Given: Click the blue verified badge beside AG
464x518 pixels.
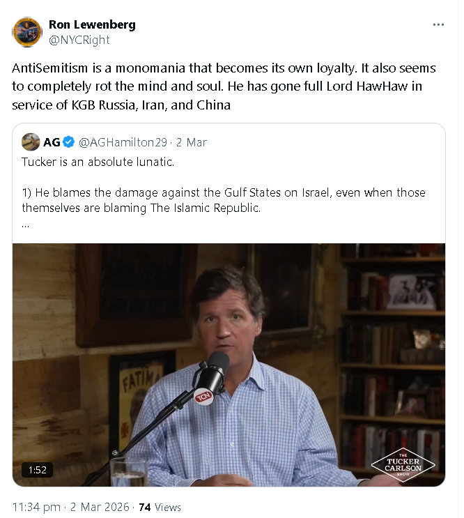Looking at the screenshot, I should pos(69,142).
